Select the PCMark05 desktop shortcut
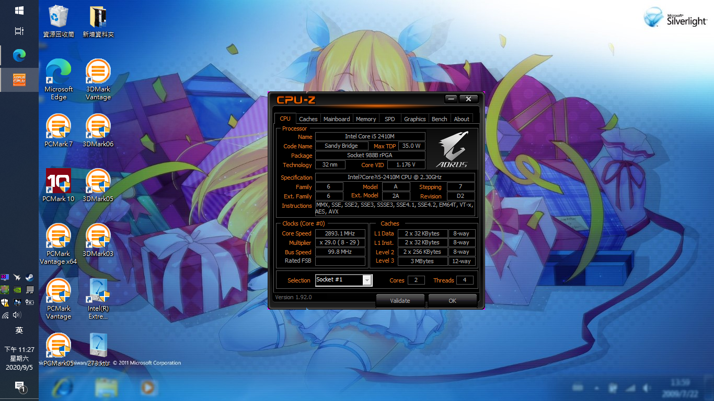The width and height of the screenshot is (714, 401). pos(59,350)
